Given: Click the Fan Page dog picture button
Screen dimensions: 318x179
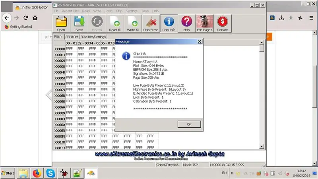Looking at the screenshot, I should (x=204, y=23).
